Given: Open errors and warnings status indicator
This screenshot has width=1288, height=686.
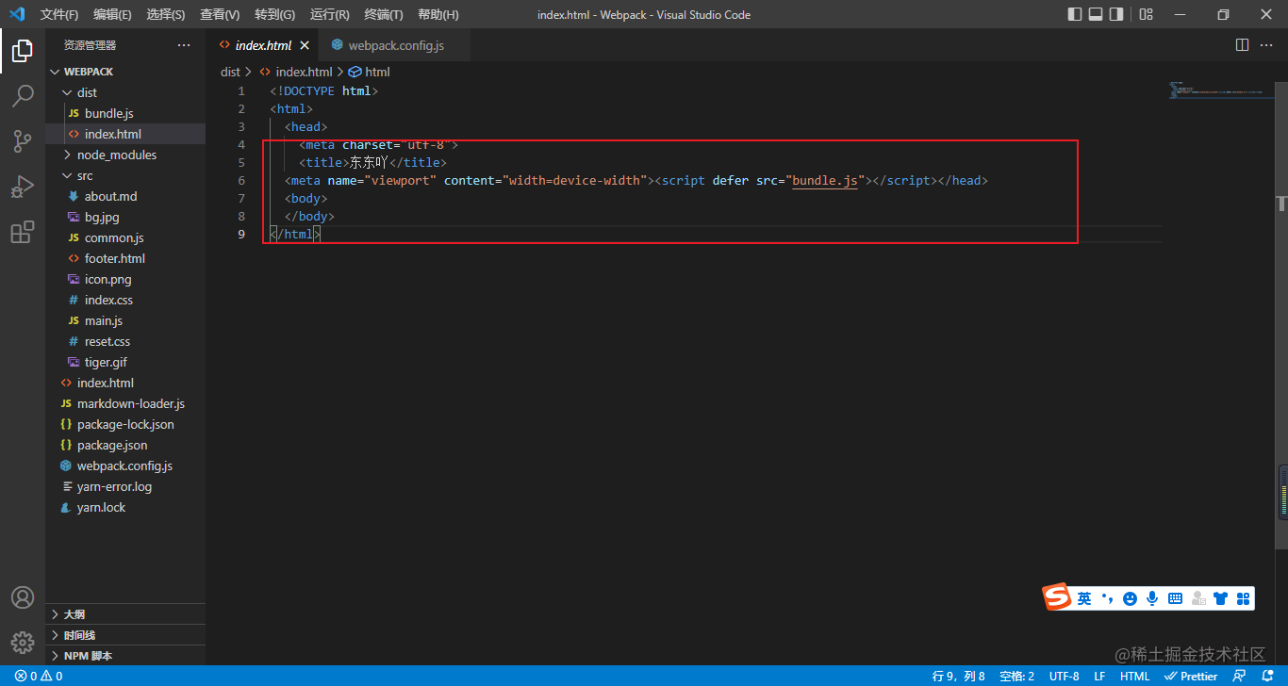Looking at the screenshot, I should tap(38, 676).
